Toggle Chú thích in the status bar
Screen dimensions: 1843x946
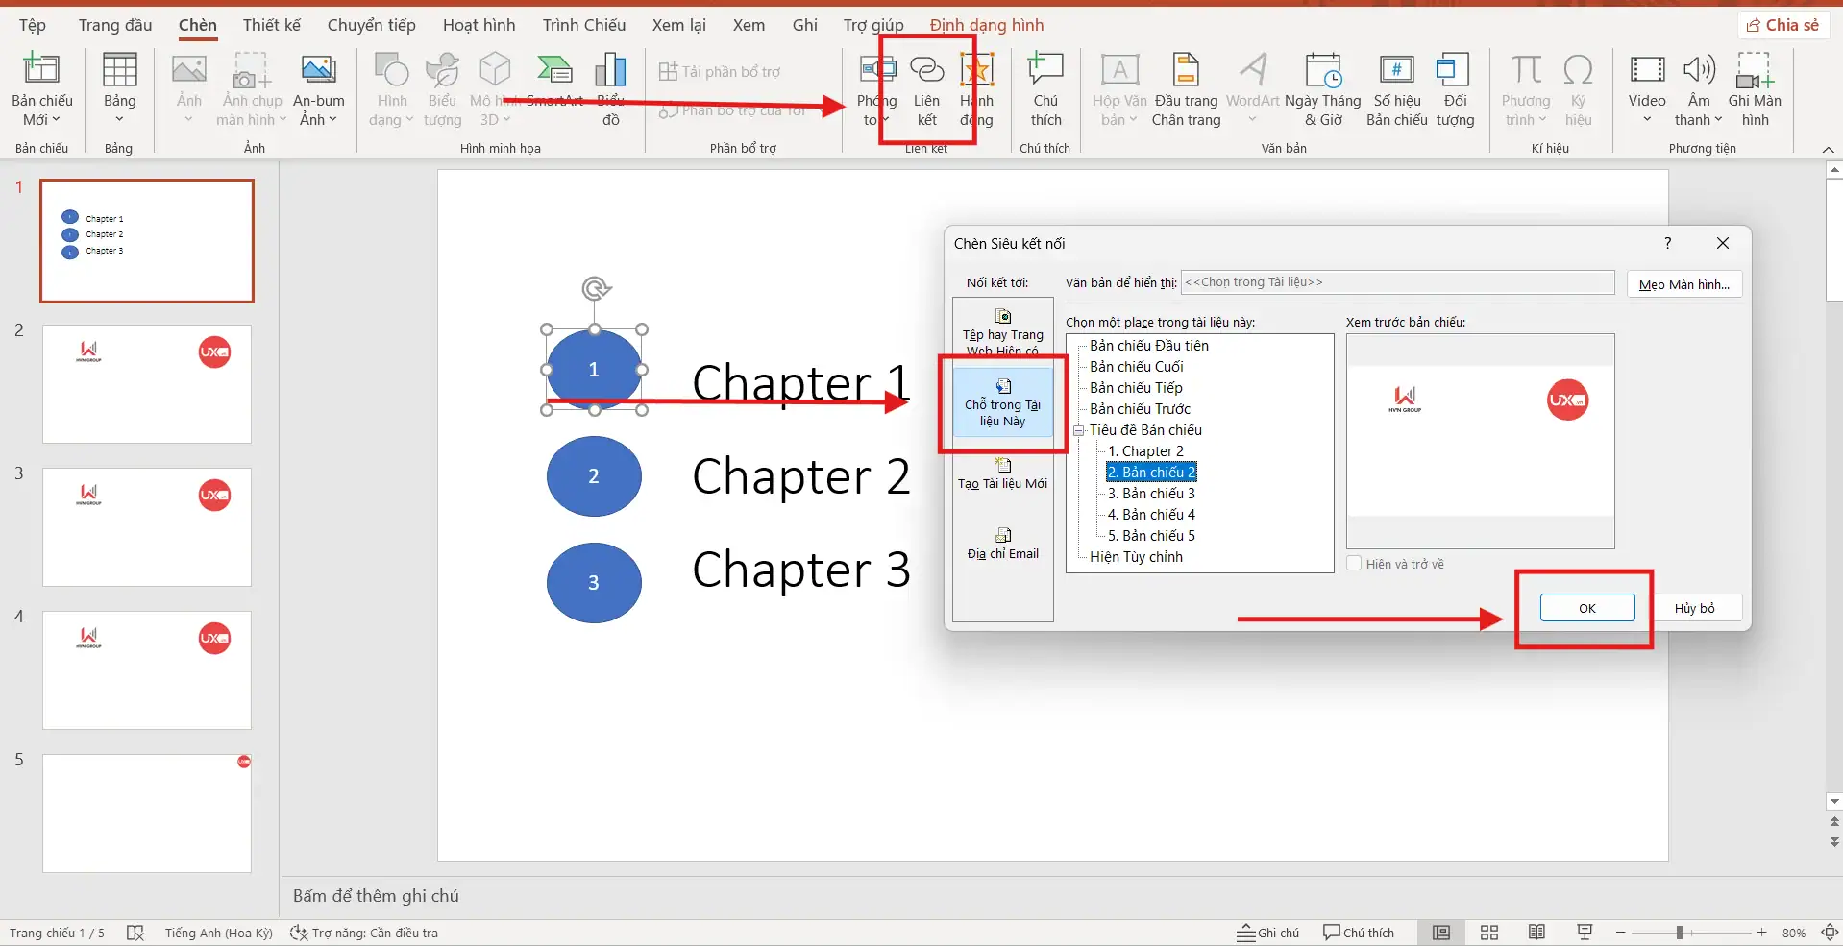point(1359,932)
